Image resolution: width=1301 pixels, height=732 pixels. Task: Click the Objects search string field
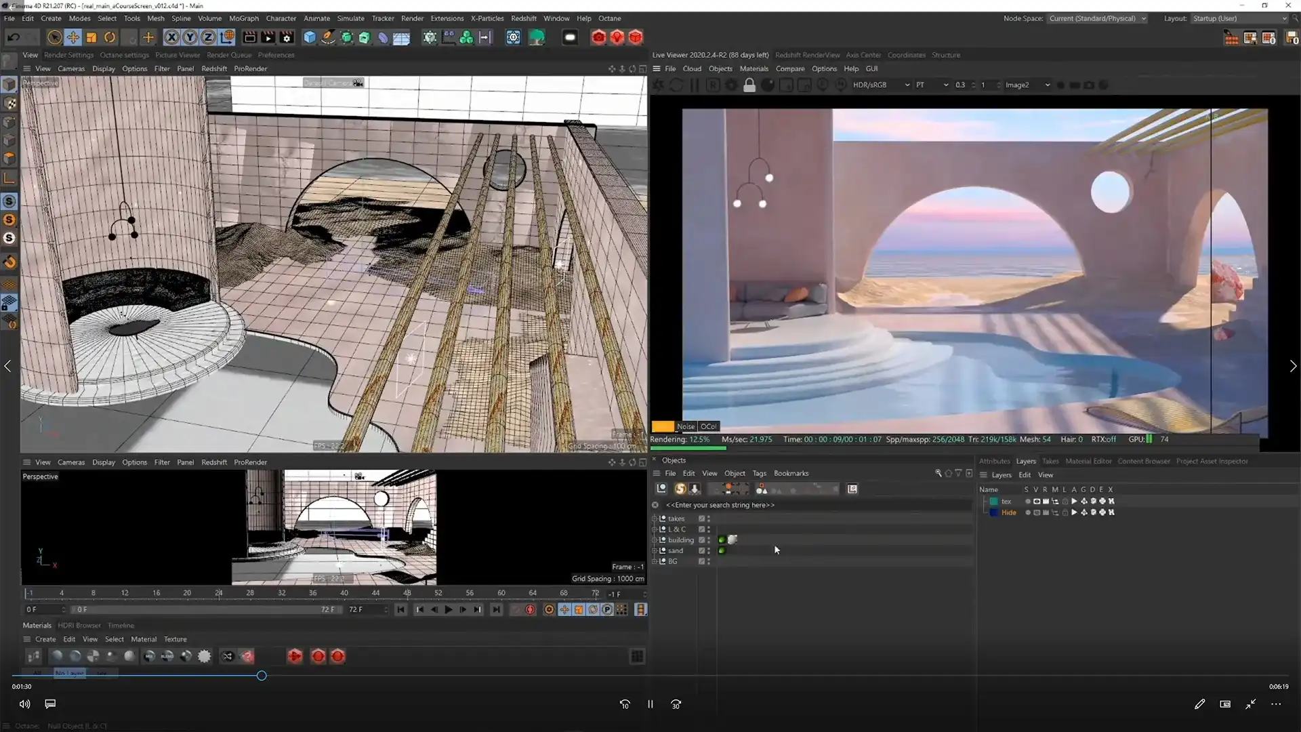[720, 505]
